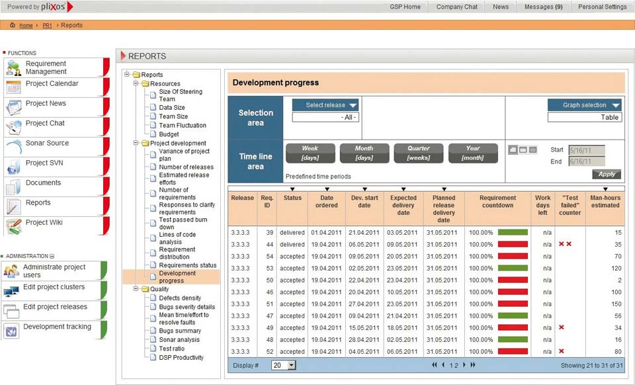The width and height of the screenshot is (635, 385).
Task: Collapse the Quality folder in the tree
Action: tap(128, 289)
